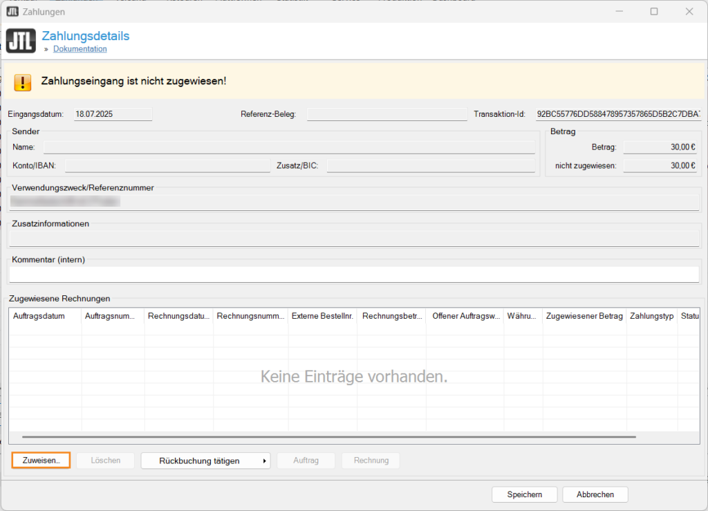
Task: Click the Rechnung button
Action: coord(371,460)
